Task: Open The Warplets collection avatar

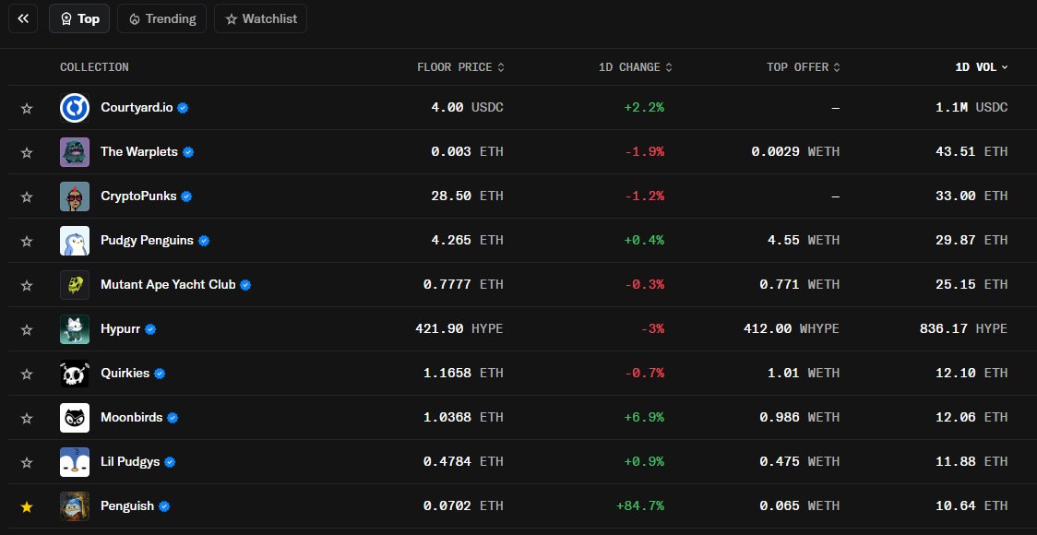Action: 75,152
